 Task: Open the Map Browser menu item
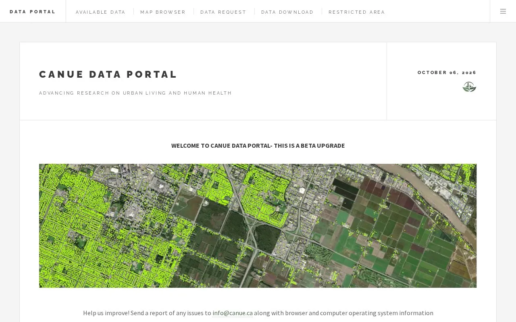[163, 12]
